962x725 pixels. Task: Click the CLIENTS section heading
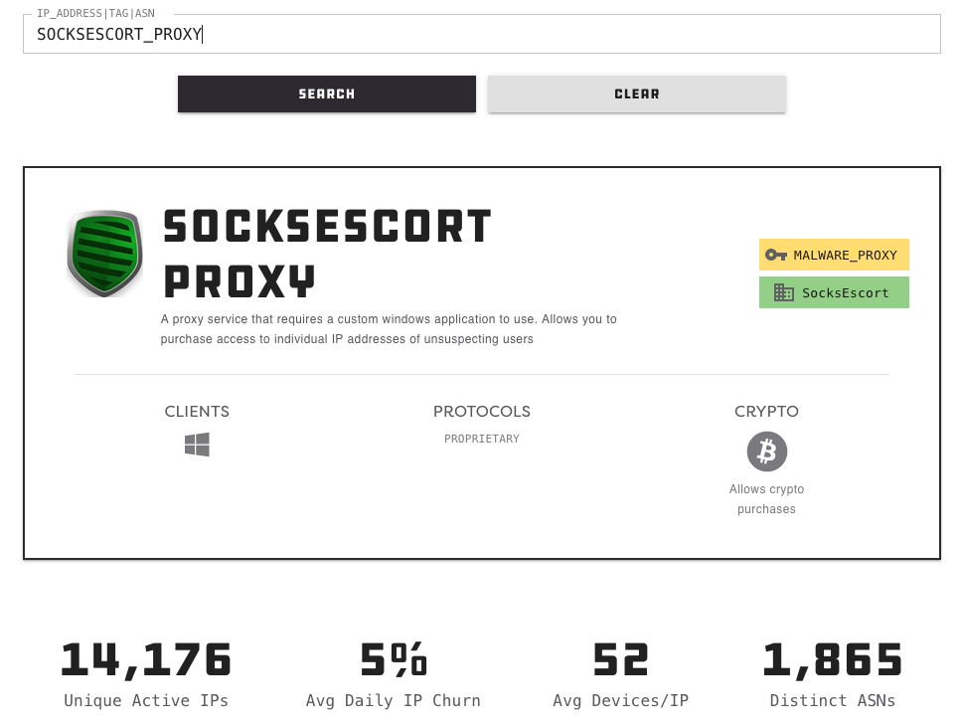197,412
